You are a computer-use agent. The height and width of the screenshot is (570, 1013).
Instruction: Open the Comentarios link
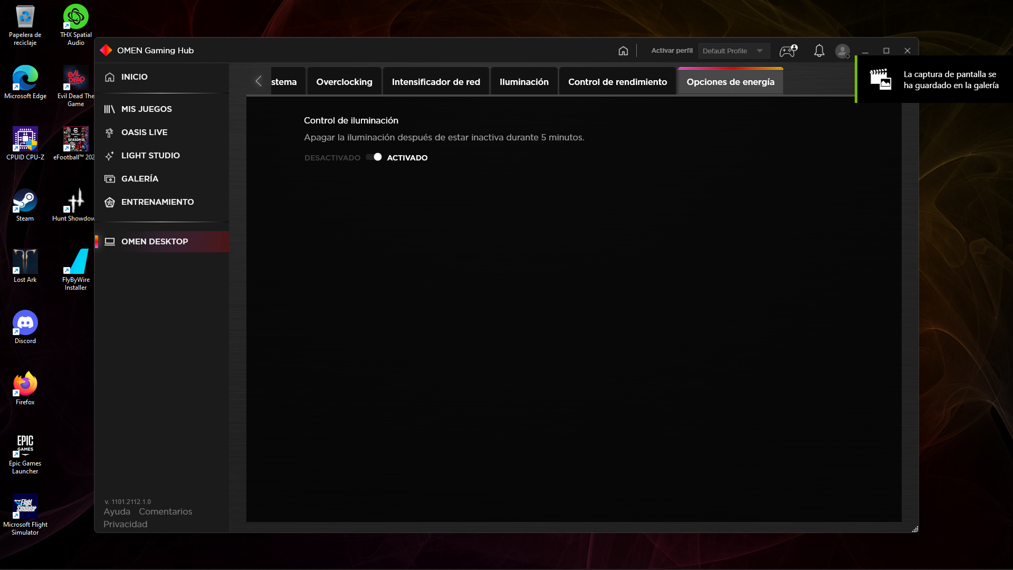(165, 511)
